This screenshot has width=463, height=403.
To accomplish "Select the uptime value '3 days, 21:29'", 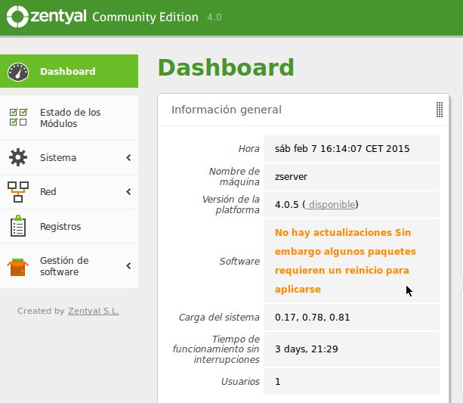I will (306, 349).
